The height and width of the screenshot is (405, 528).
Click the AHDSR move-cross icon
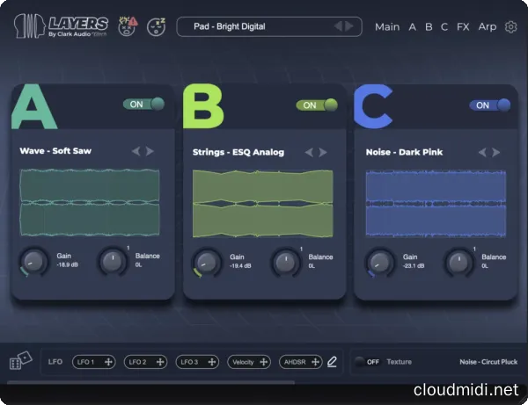(315, 362)
